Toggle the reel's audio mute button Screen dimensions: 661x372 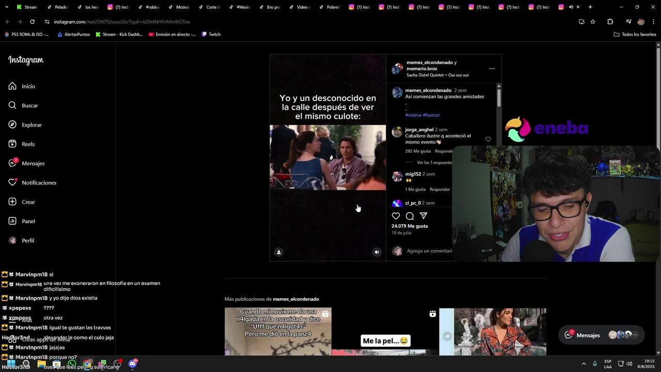(377, 252)
